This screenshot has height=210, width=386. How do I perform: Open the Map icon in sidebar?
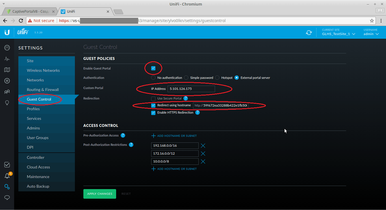tap(7, 70)
